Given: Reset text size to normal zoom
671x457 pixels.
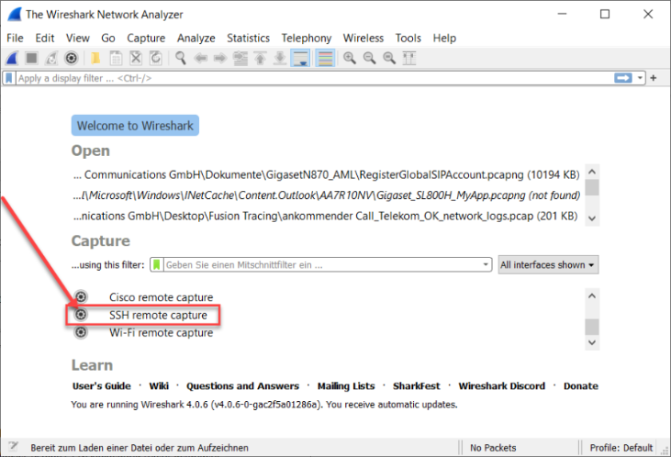Looking at the screenshot, I should coord(389,58).
